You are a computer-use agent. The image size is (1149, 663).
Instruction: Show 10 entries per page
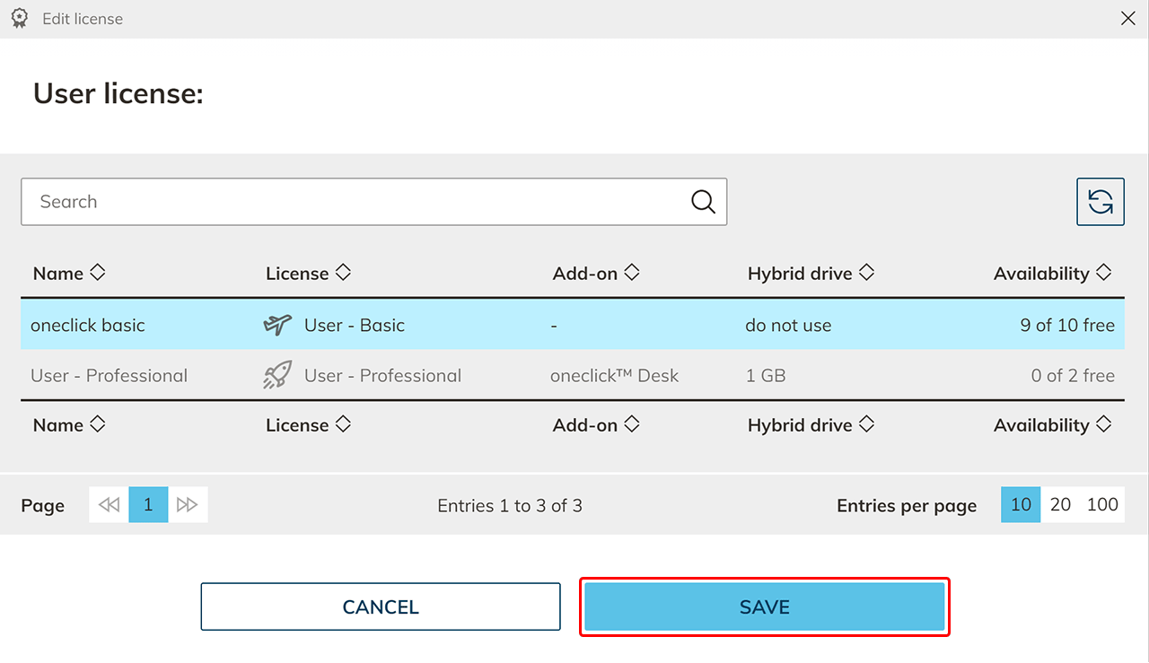pyautogui.click(x=1021, y=505)
